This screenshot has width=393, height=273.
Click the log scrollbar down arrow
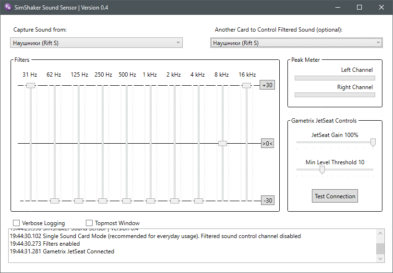[380, 258]
